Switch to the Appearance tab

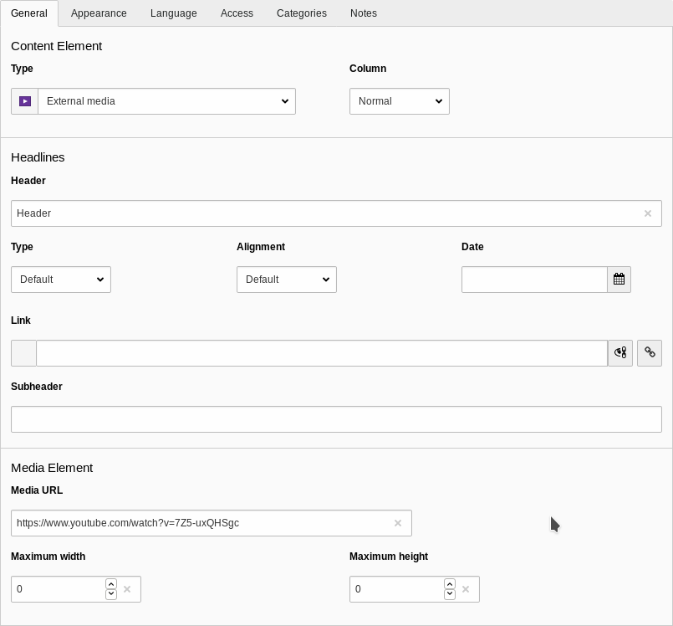[99, 13]
